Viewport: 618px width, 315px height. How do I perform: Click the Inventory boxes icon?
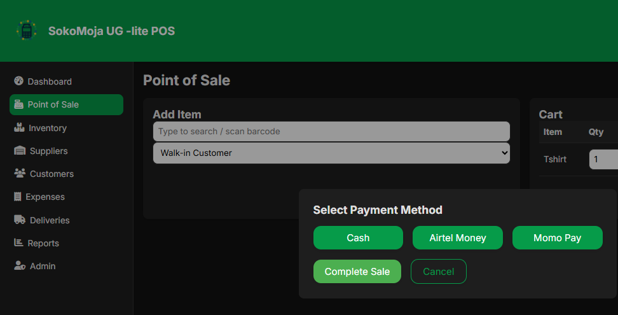(19, 127)
